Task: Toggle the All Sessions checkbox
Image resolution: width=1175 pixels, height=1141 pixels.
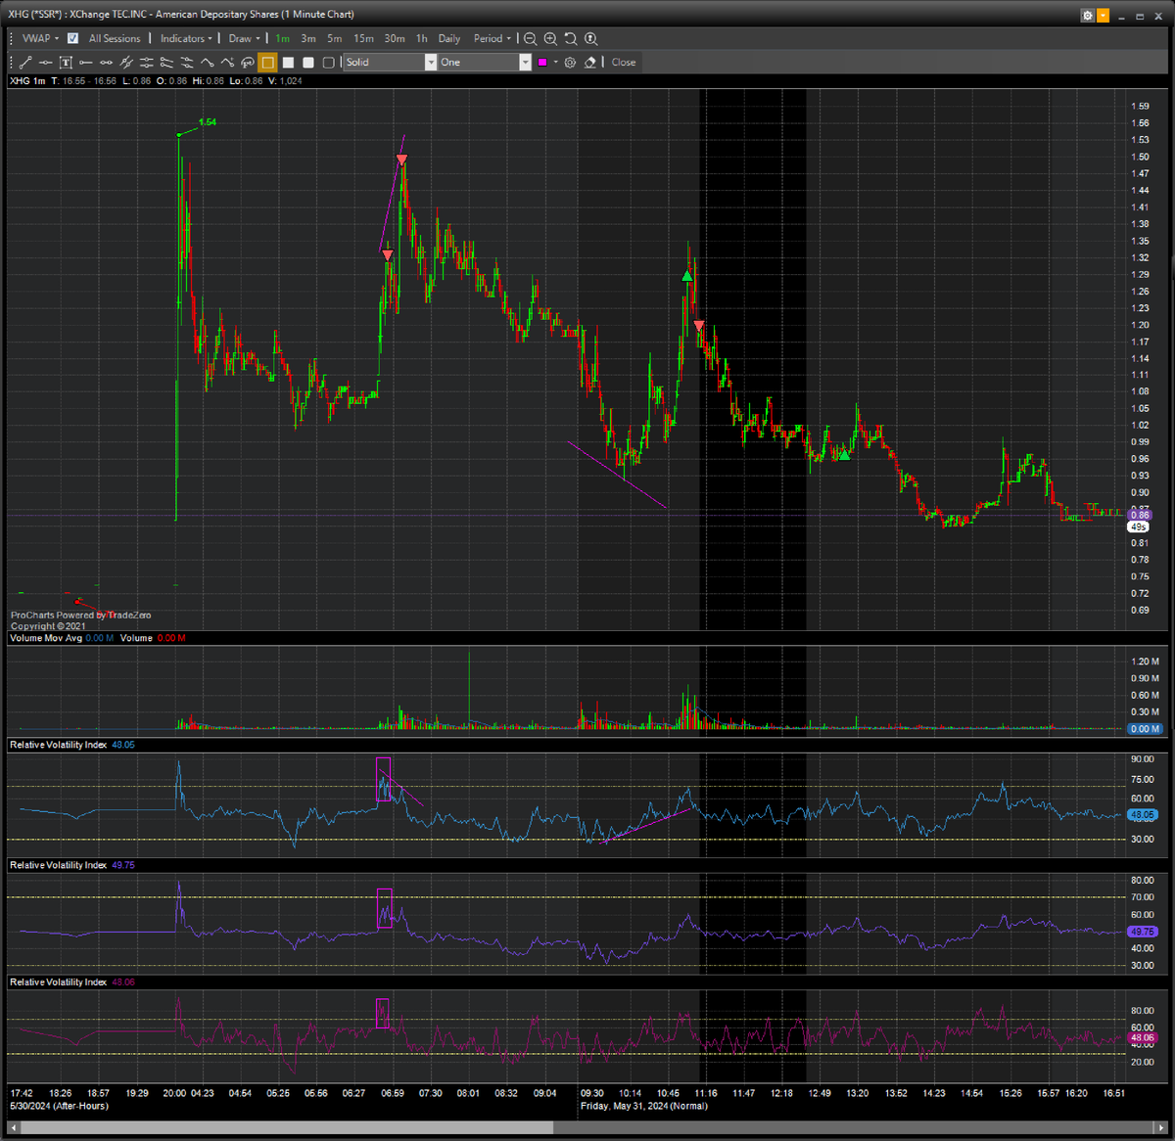Action: pos(72,38)
